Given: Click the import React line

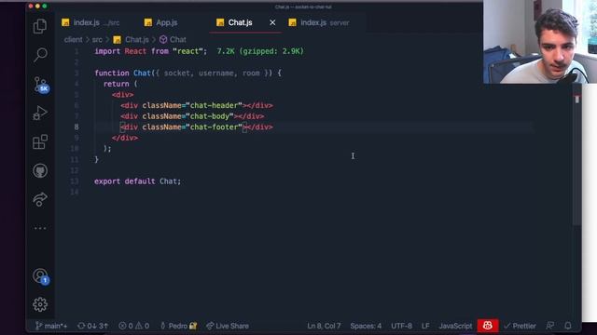Looking at the screenshot, I should (151, 51).
